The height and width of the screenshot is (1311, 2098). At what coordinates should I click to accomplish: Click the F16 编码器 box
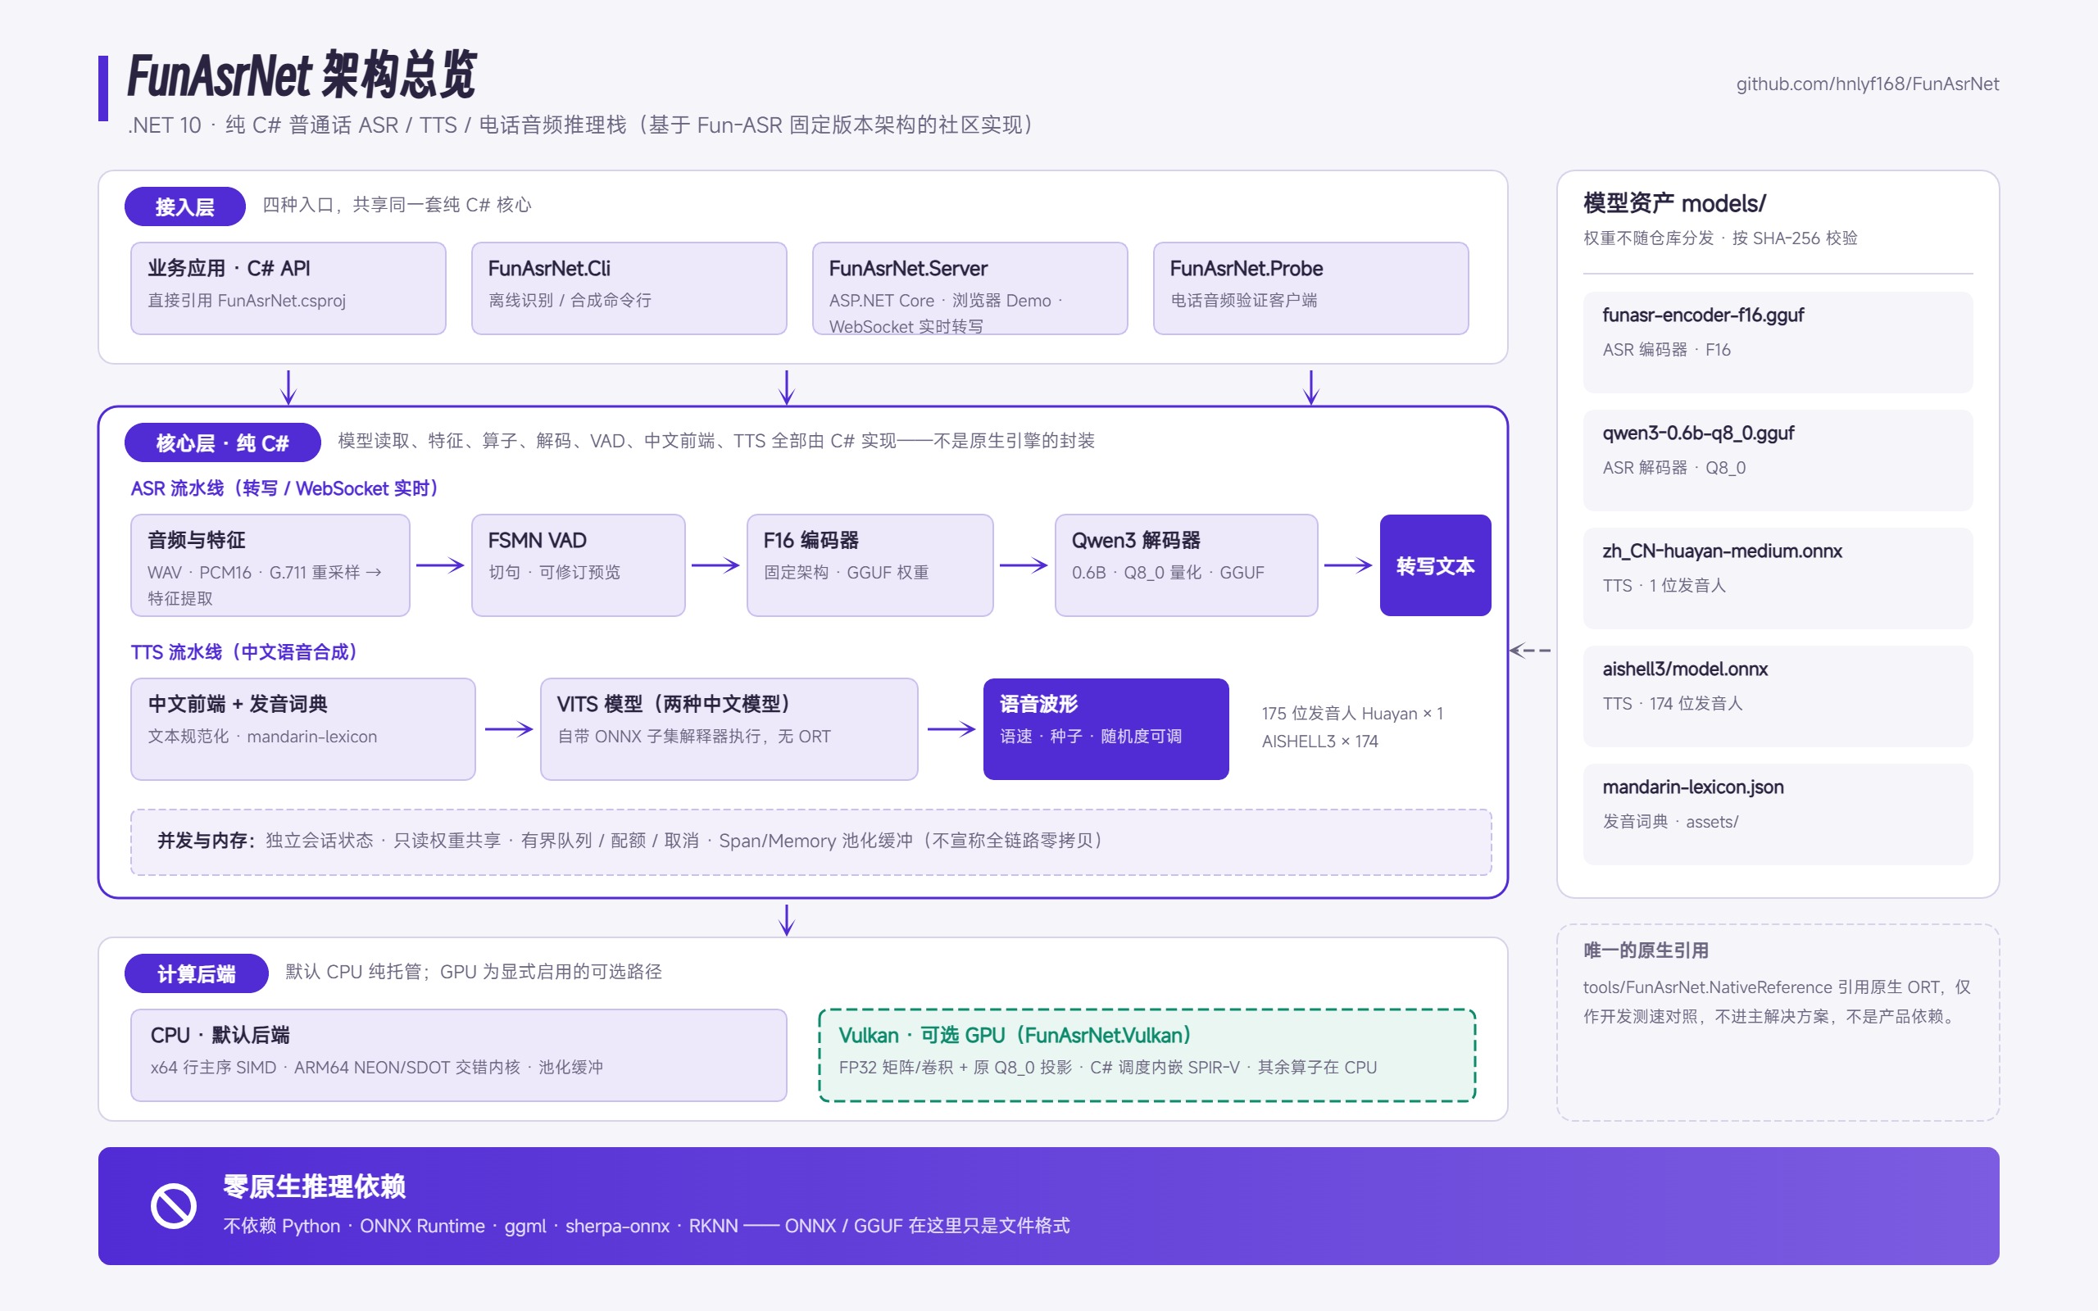coord(870,565)
